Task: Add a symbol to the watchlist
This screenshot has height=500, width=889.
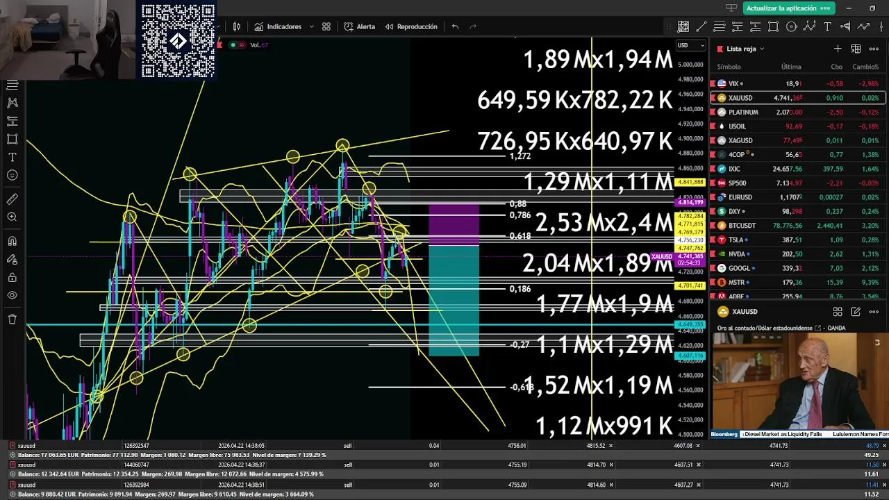Action: 838,49
